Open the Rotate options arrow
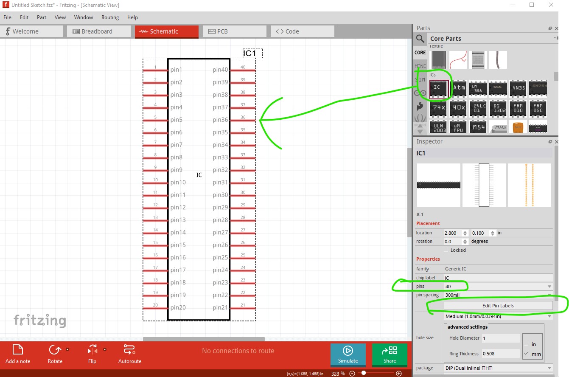The height and width of the screenshot is (377, 569). [67, 350]
